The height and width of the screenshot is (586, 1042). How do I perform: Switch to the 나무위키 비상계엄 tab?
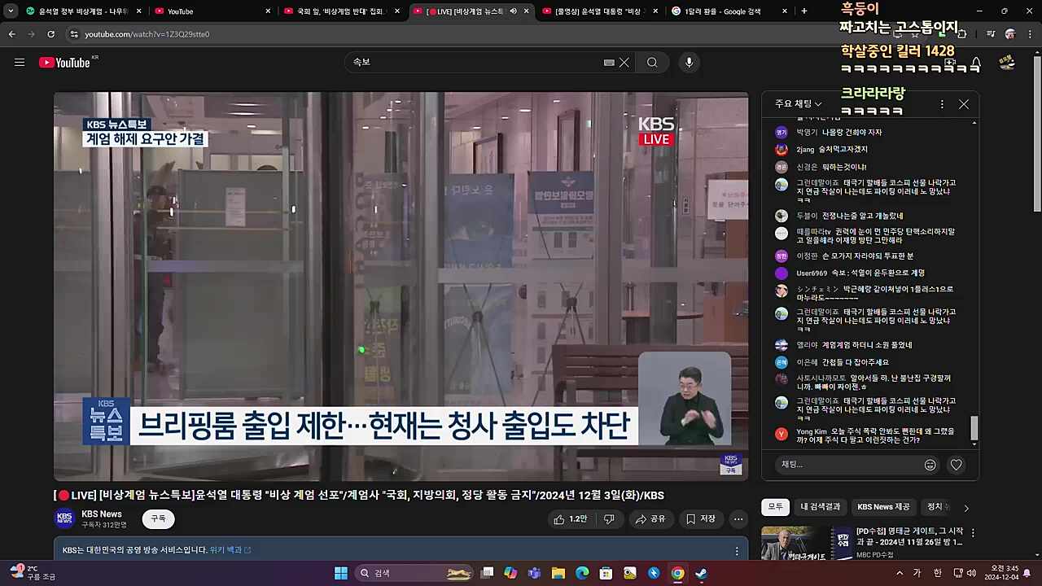[x=78, y=11]
